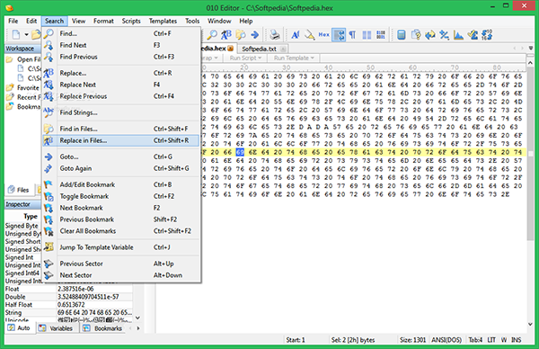The height and width of the screenshot is (349, 539).
Task: Open the Templates menu
Action: [x=163, y=21]
